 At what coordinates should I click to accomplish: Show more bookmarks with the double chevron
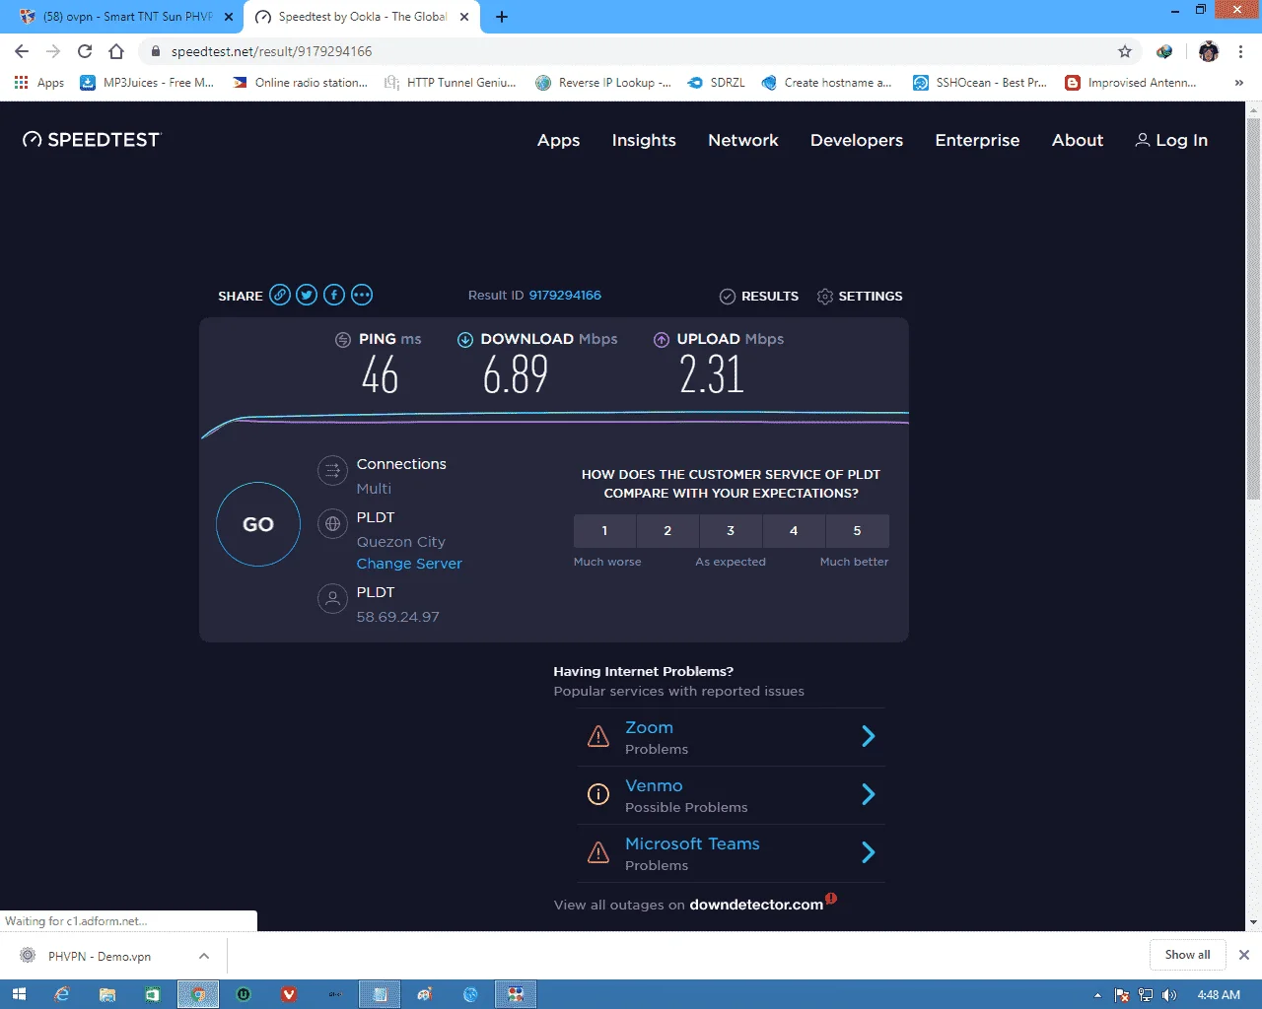1239,83
